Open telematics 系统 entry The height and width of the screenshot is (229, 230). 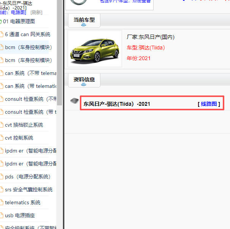point(22,202)
